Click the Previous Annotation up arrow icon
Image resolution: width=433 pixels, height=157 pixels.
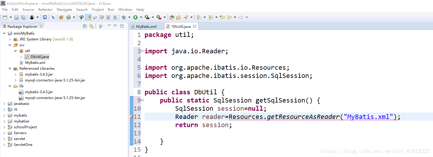(x=211, y=17)
